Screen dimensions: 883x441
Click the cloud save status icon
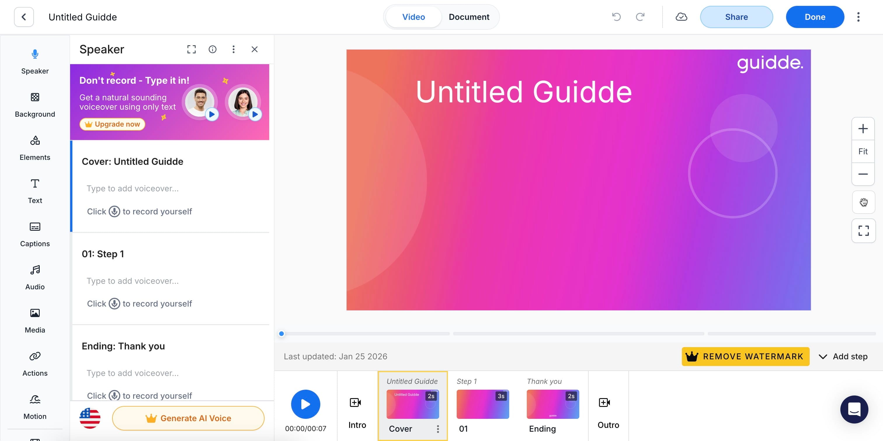coord(681,17)
